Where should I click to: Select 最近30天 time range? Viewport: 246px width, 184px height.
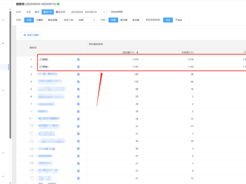pos(60,12)
